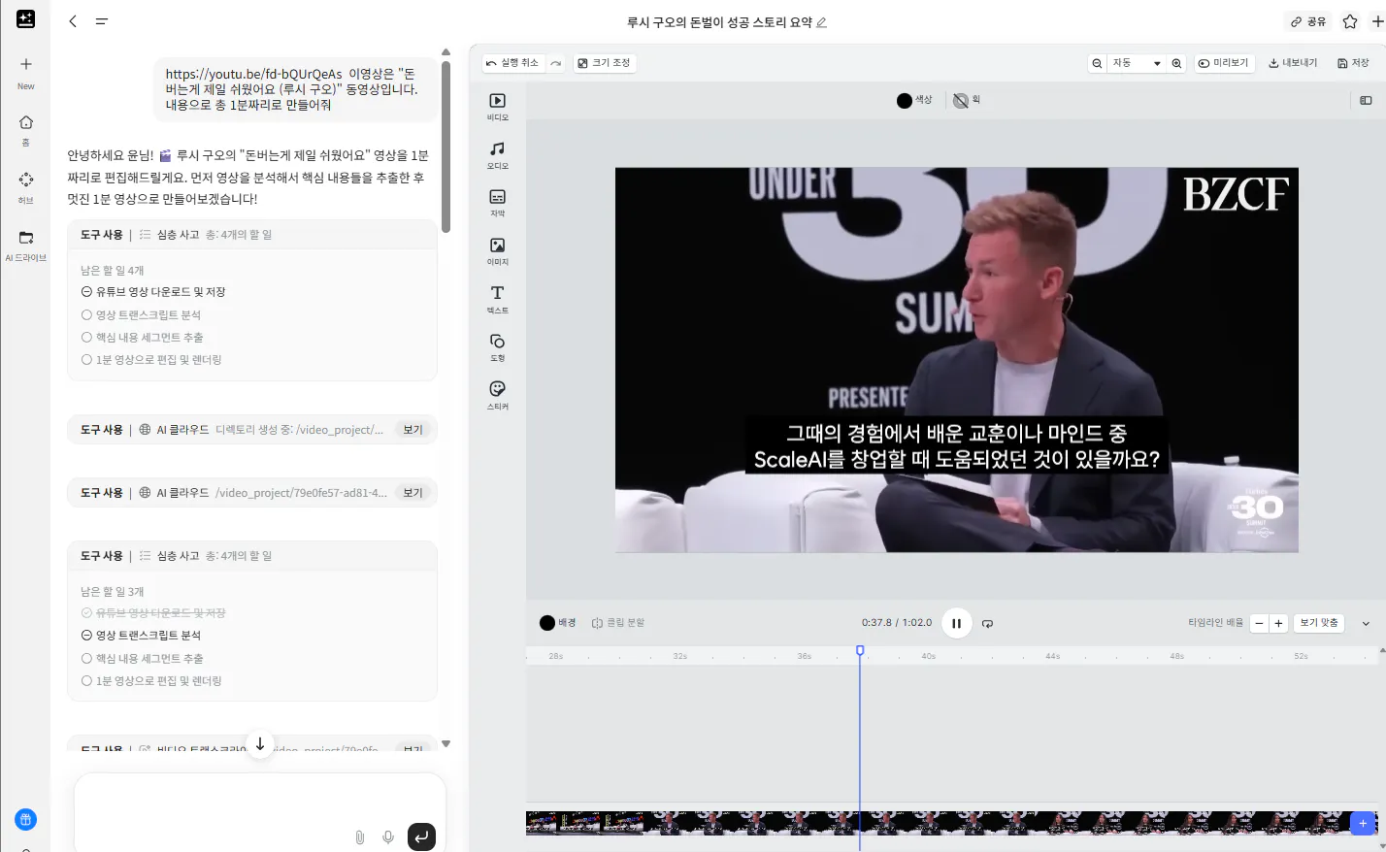Collapse the timeline with the chevron
The height and width of the screenshot is (852, 1386).
[1366, 623]
